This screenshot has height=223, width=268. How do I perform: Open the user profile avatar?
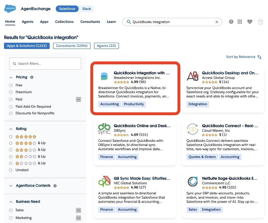[260, 22]
